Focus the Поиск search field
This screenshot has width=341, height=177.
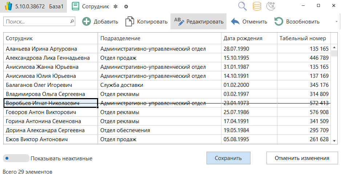36,22
